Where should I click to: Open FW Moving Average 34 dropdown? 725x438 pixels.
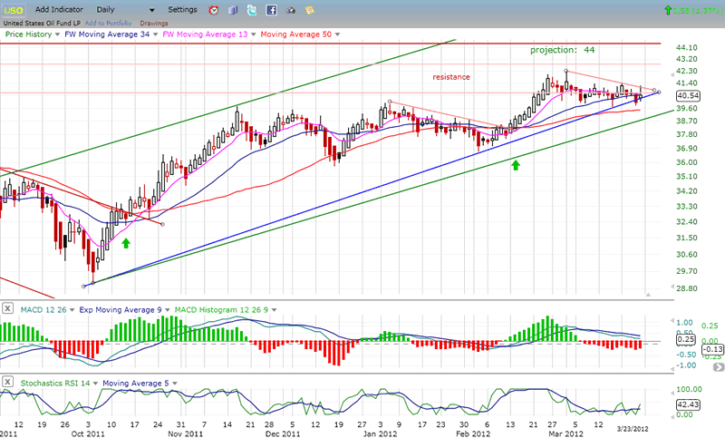(153, 34)
